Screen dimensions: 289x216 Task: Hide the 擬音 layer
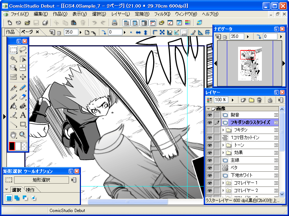click(x=210, y=115)
